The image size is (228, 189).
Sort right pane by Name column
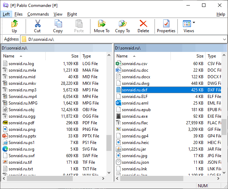(x=143, y=56)
